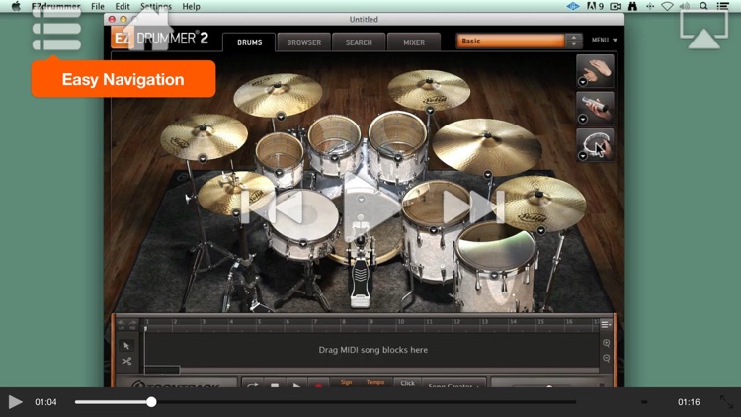The width and height of the screenshot is (741, 417).
Task: Open the File menu
Action: [98, 6]
